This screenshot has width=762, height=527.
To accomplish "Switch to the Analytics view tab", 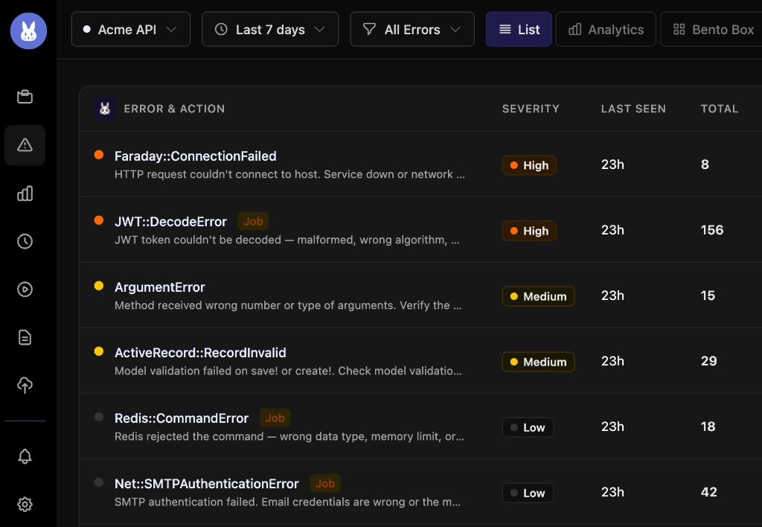I will tap(606, 30).
